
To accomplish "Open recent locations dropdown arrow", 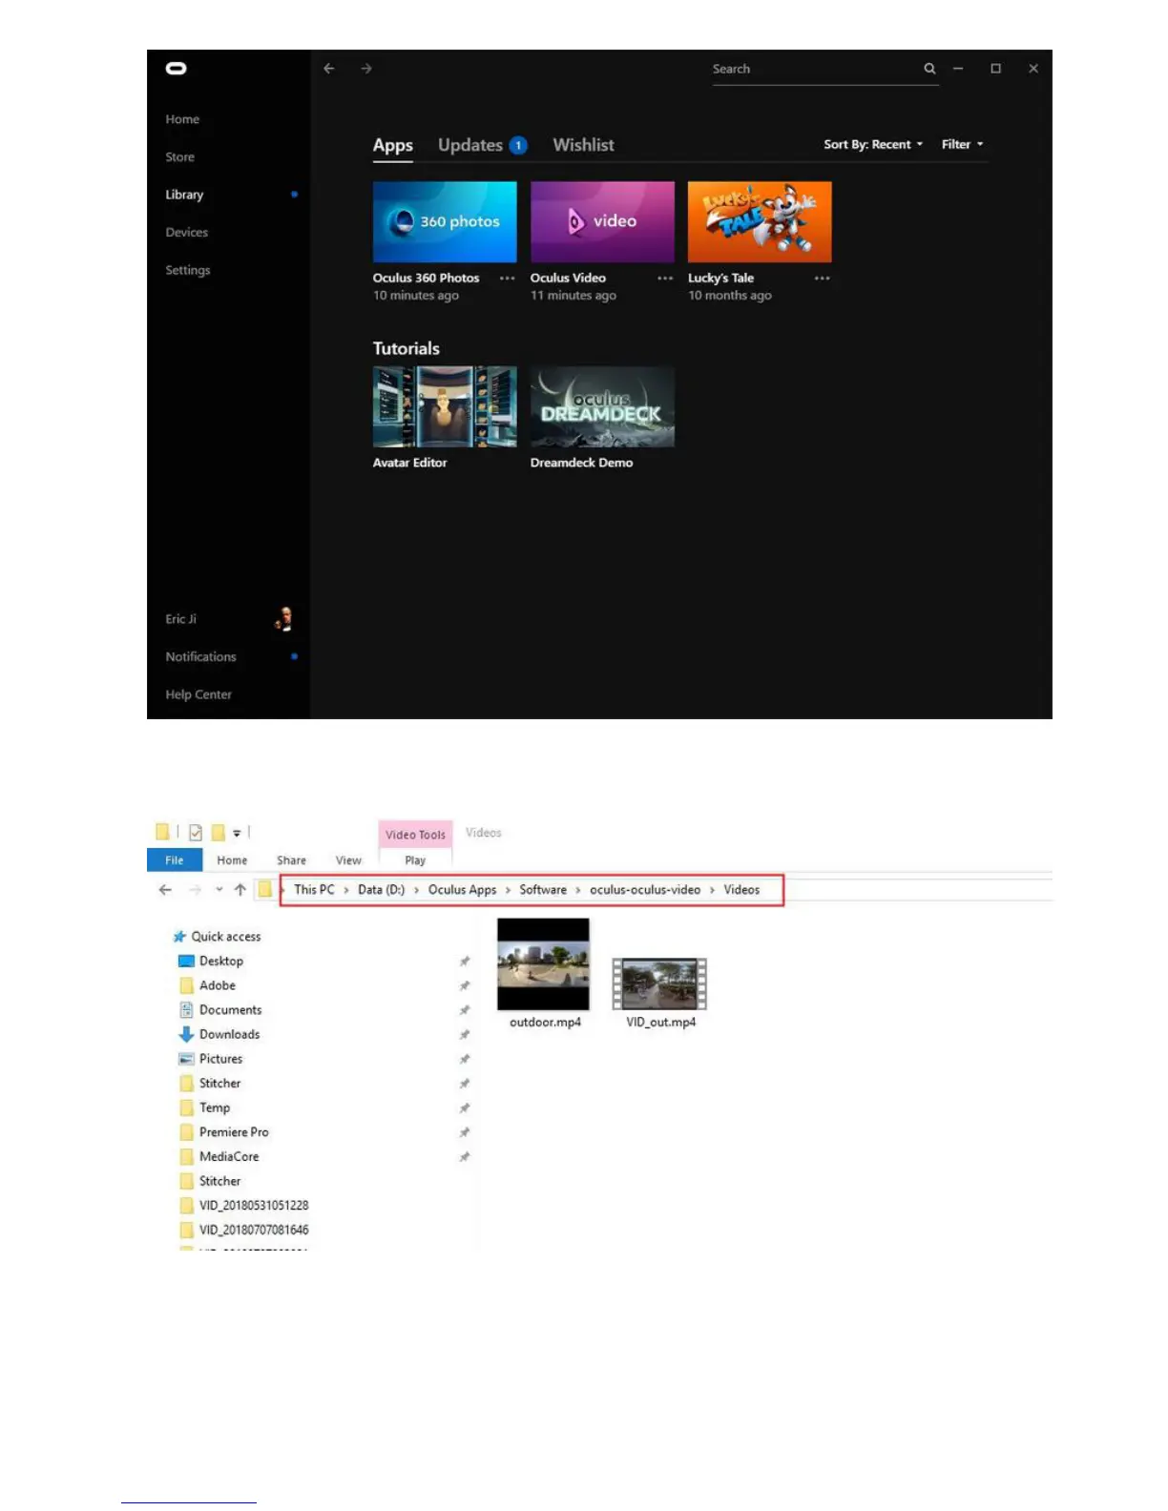I will point(219,890).
